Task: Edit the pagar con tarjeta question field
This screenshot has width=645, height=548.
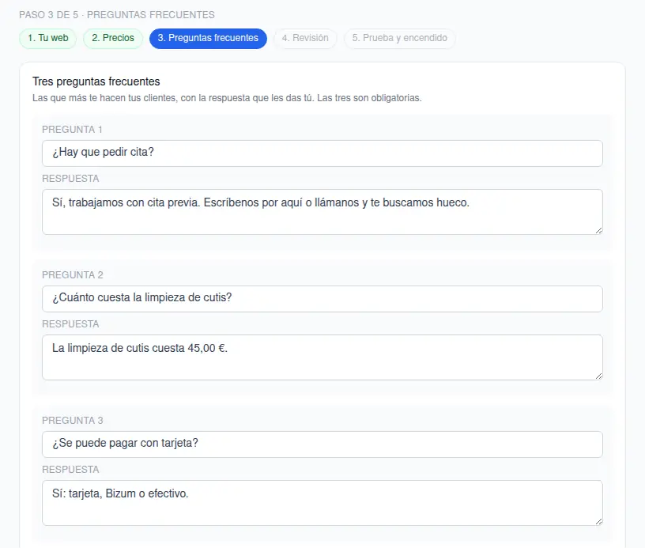Action: click(x=322, y=444)
